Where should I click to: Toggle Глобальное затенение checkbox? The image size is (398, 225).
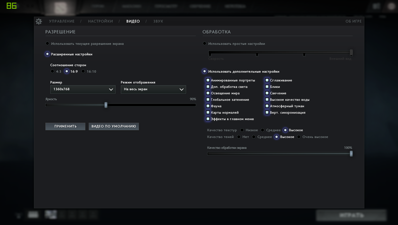pyautogui.click(x=208, y=100)
